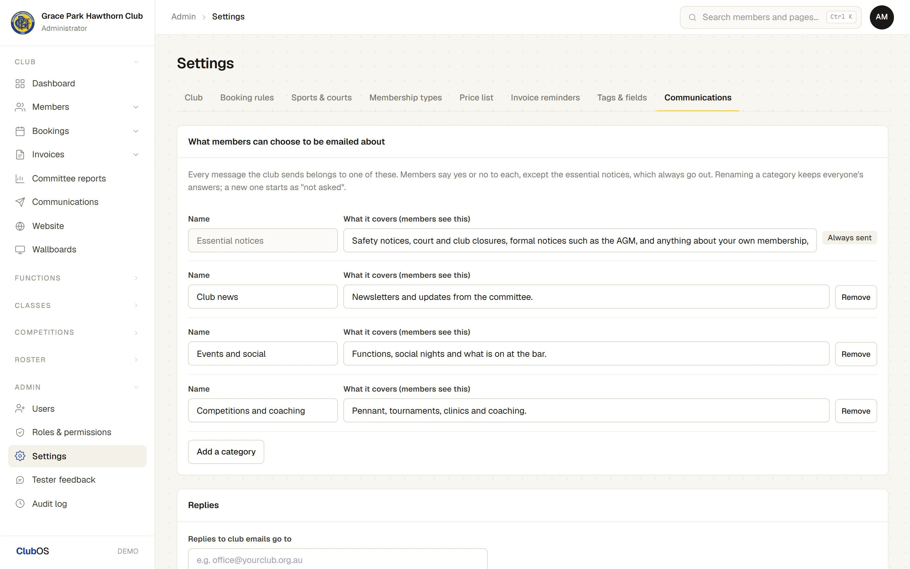Click the search magnifier icon
Screen dimensions: 910x569
(x=692, y=17)
